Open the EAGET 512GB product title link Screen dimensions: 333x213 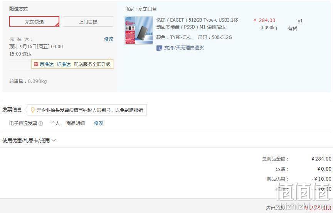pyautogui.click(x=197, y=24)
